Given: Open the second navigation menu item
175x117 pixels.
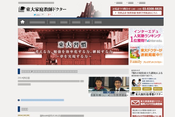Looking at the screenshot, I should [52, 22].
